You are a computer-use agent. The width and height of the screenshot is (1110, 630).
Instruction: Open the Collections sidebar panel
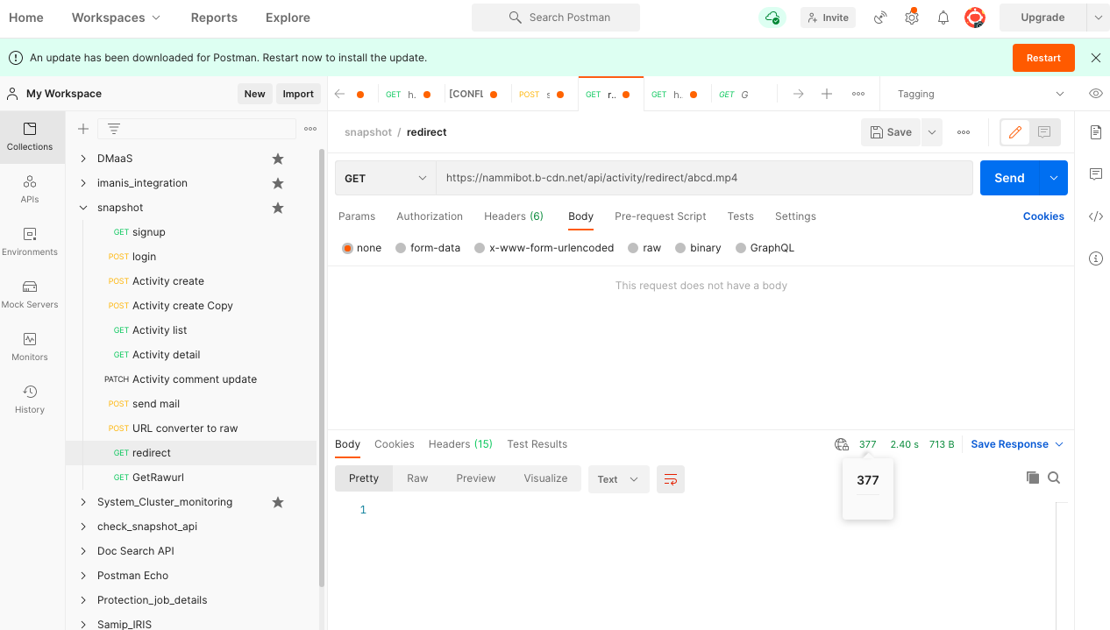(30, 137)
